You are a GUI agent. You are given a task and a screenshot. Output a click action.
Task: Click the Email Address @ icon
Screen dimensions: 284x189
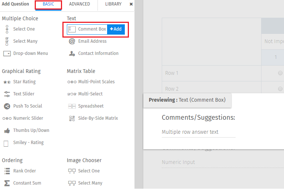72,41
